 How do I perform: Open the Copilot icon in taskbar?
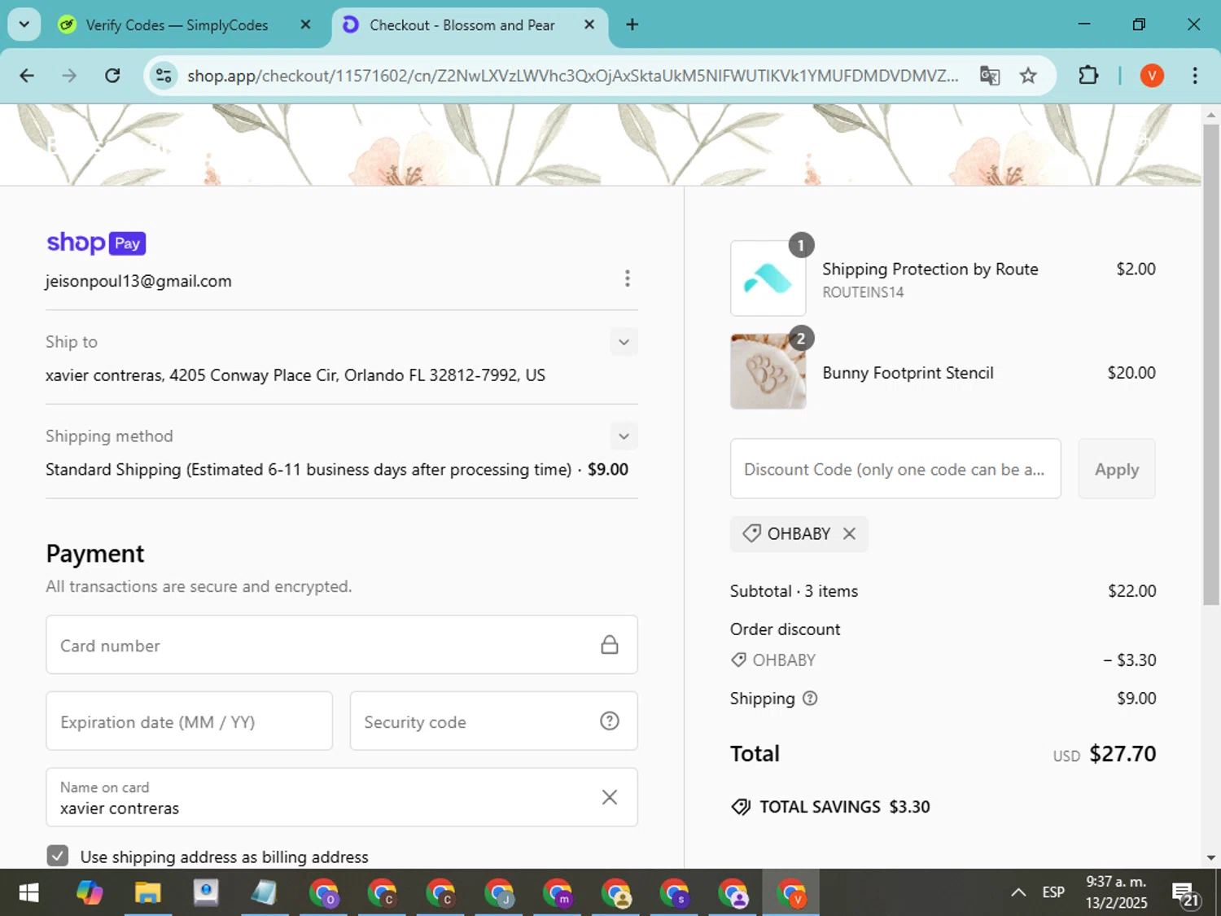pos(90,893)
